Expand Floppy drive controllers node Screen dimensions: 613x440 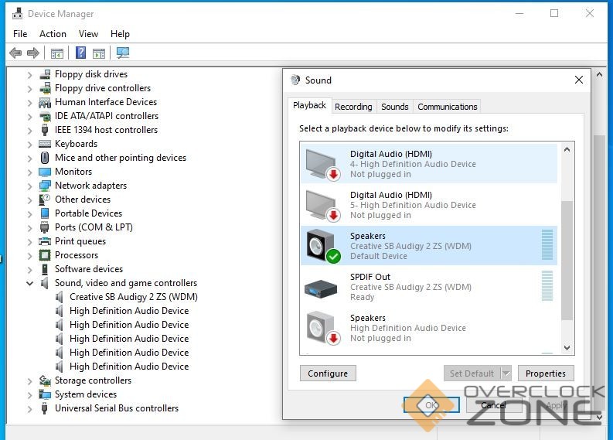pos(29,89)
